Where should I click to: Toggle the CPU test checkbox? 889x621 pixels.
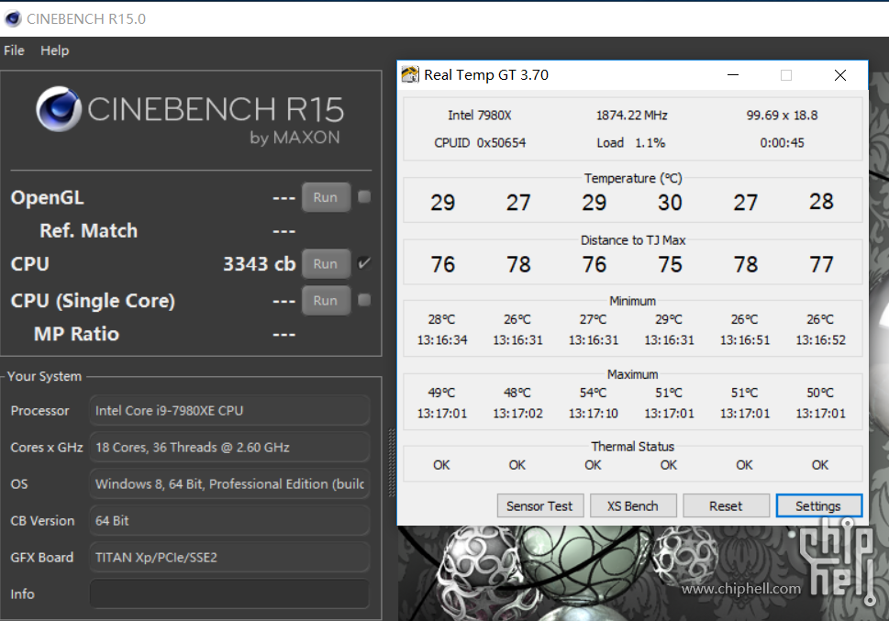[x=364, y=263]
